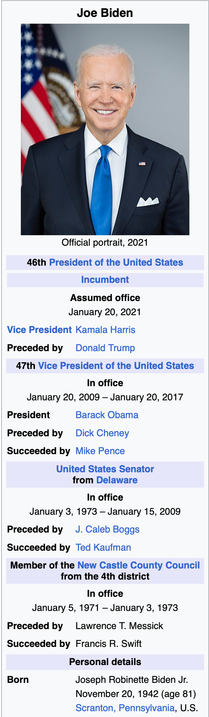This screenshot has height=717, width=209.
Task: Open Dick Cheney link
Action: (x=102, y=433)
